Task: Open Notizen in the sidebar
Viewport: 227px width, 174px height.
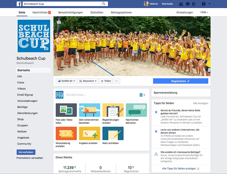Action: click(22, 131)
